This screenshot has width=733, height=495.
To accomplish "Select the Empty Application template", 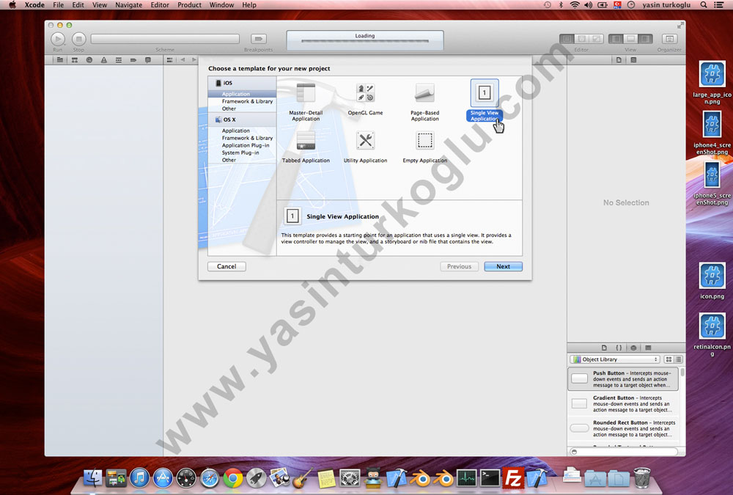I will (424, 147).
